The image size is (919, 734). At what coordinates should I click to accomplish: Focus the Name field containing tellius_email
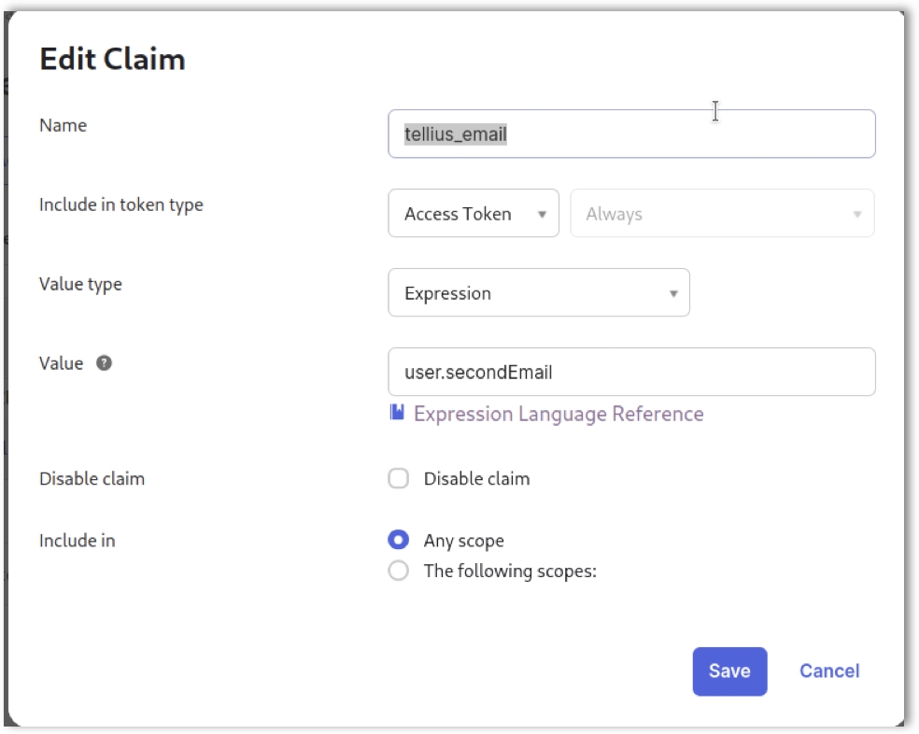631,134
